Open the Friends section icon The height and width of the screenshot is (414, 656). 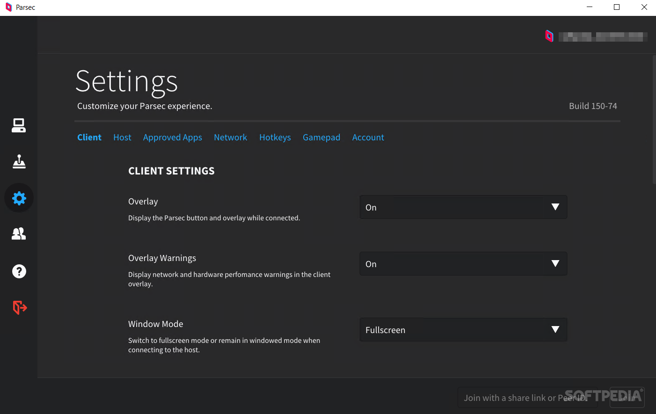[19, 234]
